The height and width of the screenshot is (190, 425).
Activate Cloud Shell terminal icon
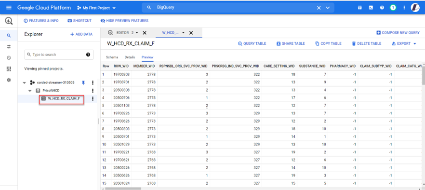click(371, 8)
